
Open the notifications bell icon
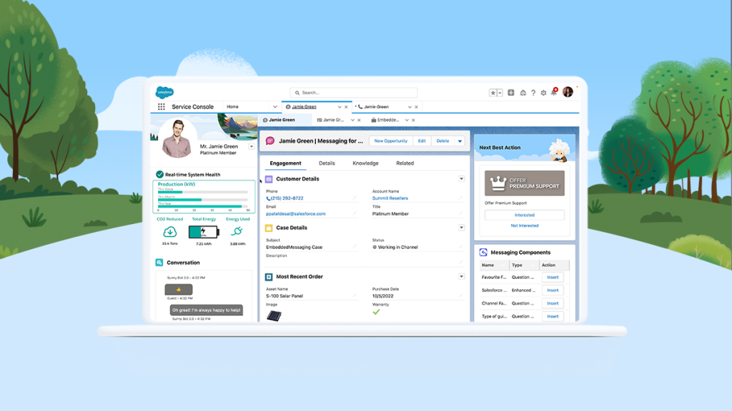coord(553,92)
